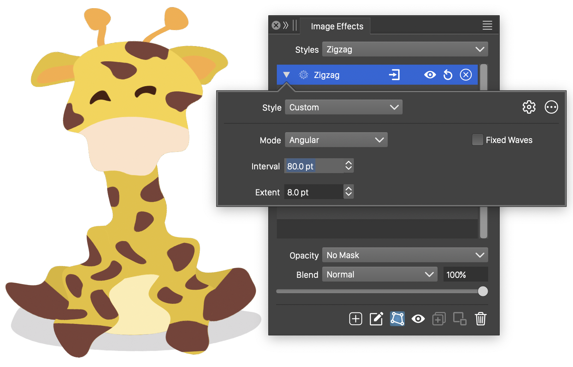Open the Styles dropdown showing Zigzag
Screen dimensions: 573x367
pos(405,49)
